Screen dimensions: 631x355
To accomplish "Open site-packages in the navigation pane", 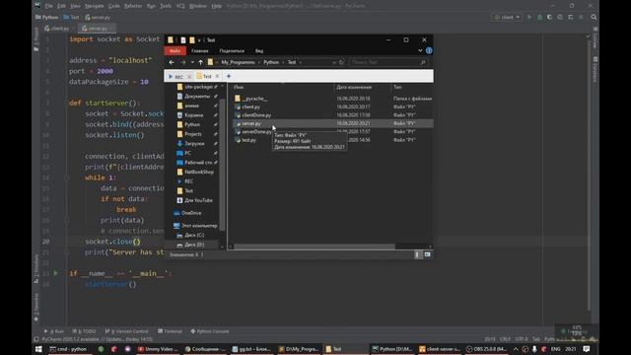I will coord(198,87).
